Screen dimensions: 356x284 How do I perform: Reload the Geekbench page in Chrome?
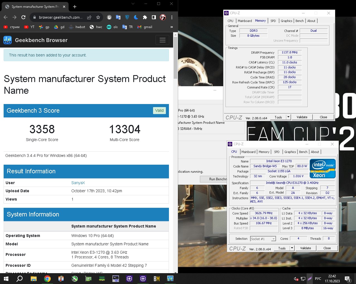coord(23,17)
